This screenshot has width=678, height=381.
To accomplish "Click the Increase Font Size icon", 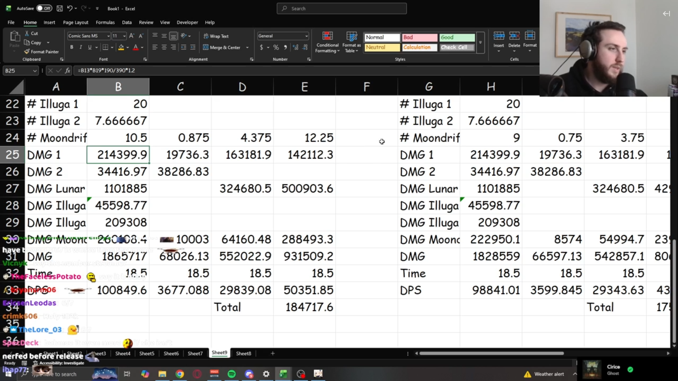I will pos(131,36).
